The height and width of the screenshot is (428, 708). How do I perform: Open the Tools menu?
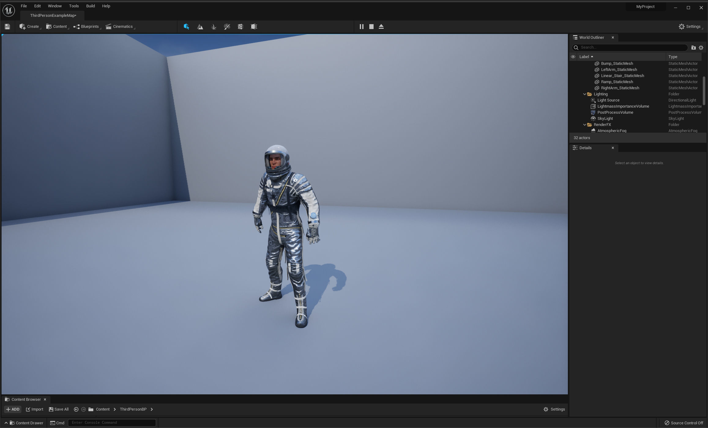point(74,6)
